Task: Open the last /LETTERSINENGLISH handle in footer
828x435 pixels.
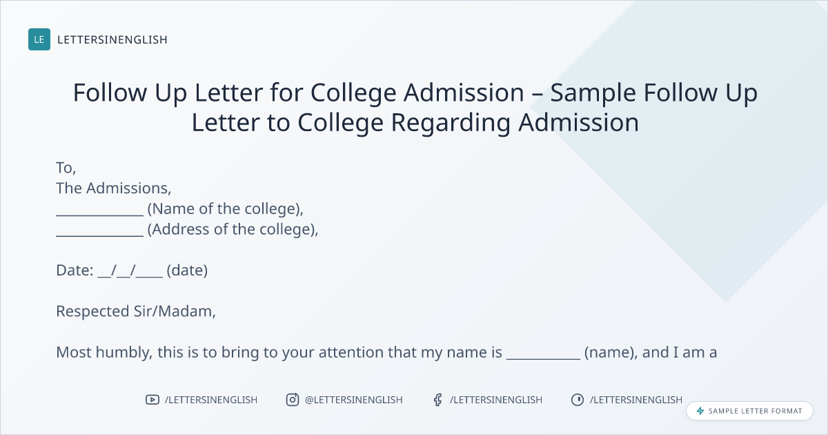Action: pos(636,400)
